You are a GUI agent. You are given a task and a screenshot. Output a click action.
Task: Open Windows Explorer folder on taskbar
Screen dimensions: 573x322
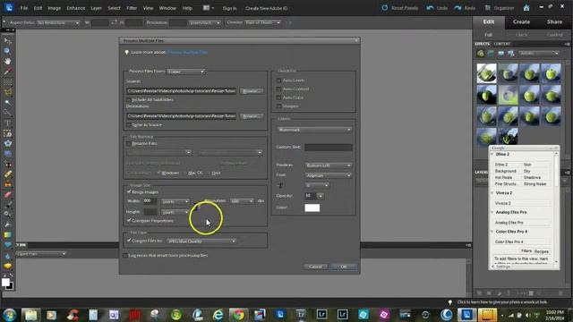[x=30, y=314]
